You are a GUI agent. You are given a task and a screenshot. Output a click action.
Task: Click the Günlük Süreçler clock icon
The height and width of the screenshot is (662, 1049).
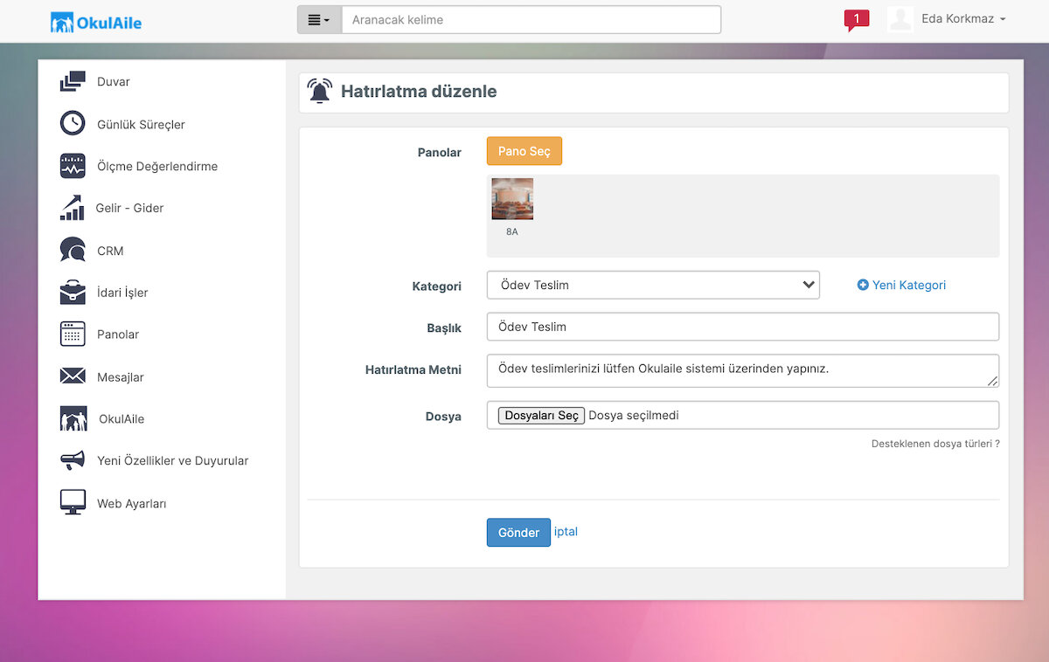point(73,124)
